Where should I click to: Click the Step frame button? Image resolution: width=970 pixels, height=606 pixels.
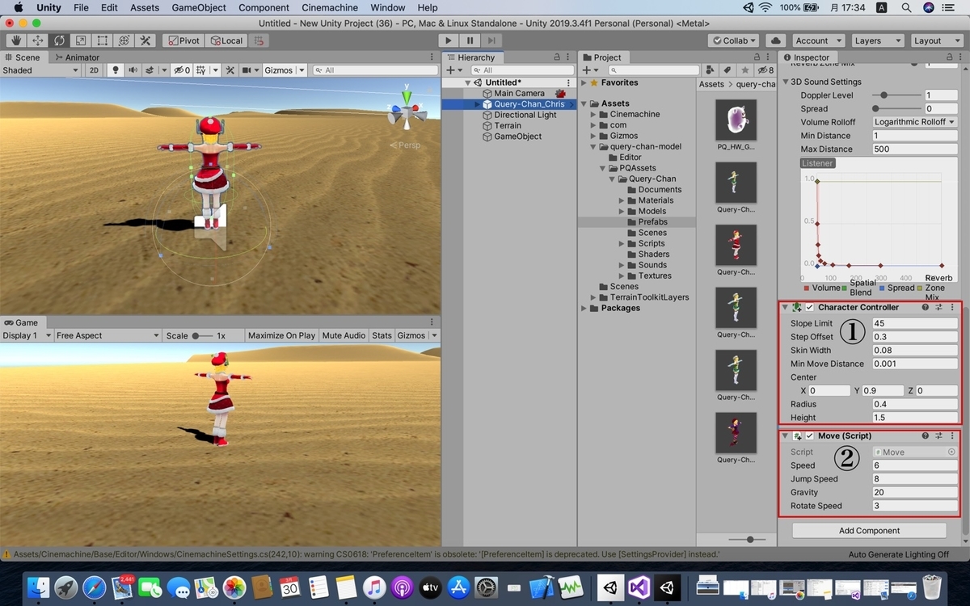(491, 40)
